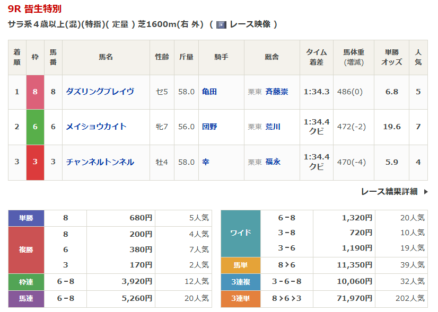
Task: Select the ワイド payout label
Action: click(x=240, y=233)
